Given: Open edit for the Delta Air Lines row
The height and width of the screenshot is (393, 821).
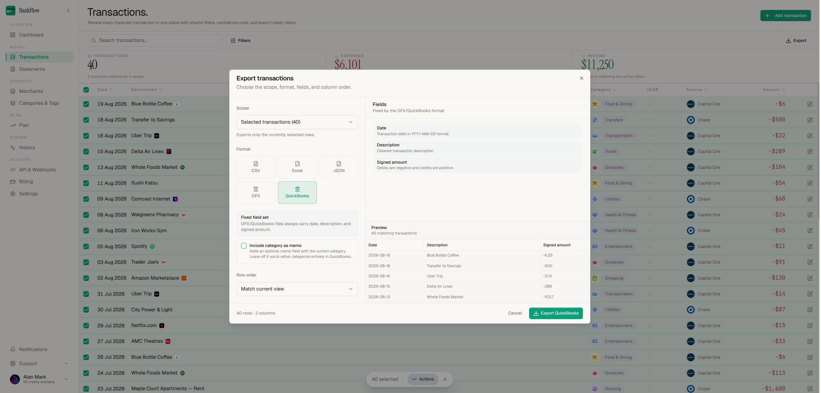Looking at the screenshot, I should [810, 151].
